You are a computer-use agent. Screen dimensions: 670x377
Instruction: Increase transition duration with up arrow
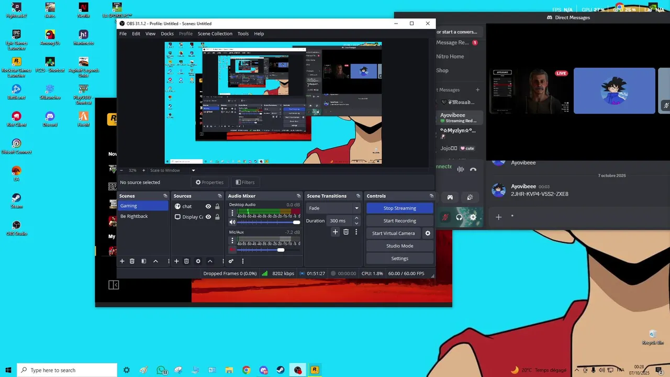tap(356, 218)
